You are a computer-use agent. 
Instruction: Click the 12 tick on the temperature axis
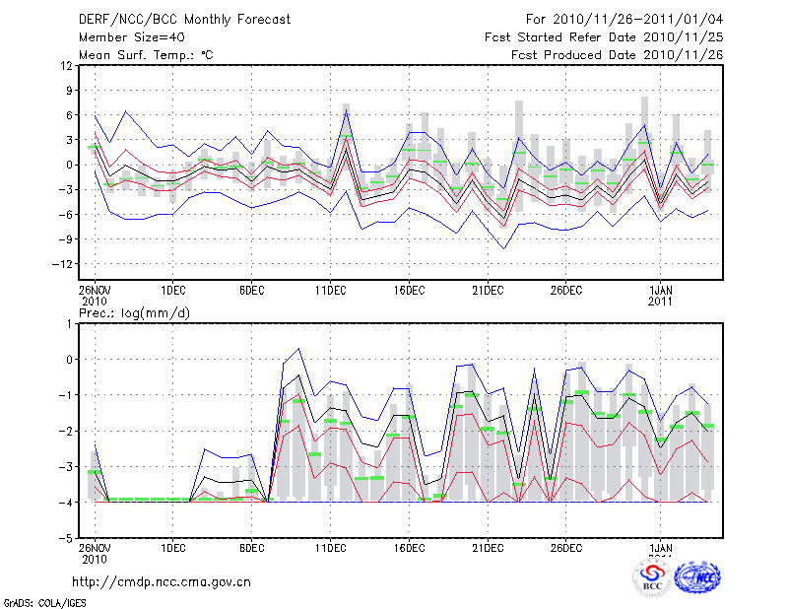(x=66, y=65)
